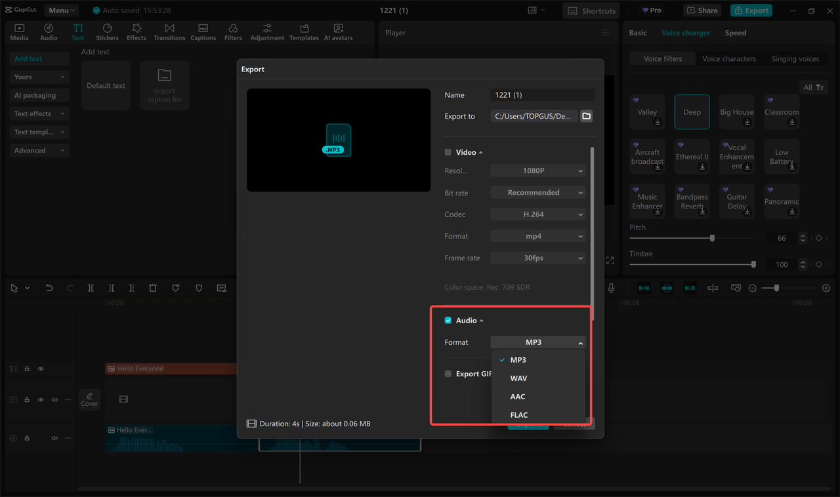The width and height of the screenshot is (840, 497).
Task: Open the export destination folder browser
Action: pyautogui.click(x=586, y=115)
